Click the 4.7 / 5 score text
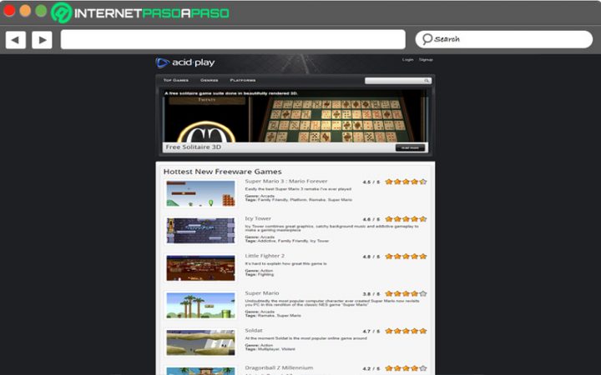This screenshot has width=601, height=375. coord(371,332)
